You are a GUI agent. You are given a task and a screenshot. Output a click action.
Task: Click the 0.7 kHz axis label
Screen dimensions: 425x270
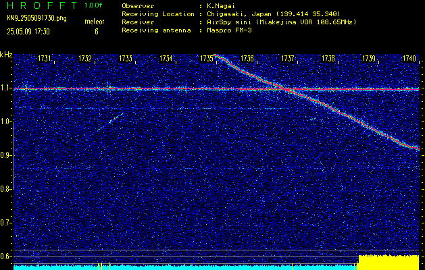[x=4, y=223]
